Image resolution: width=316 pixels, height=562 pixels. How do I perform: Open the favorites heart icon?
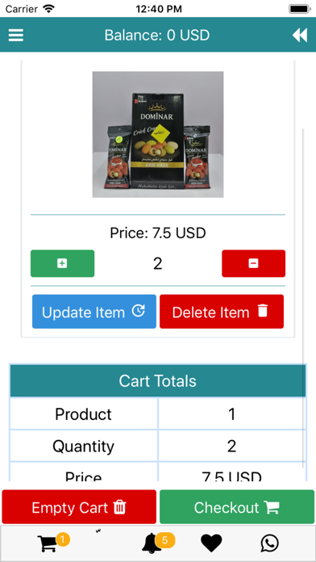211,543
